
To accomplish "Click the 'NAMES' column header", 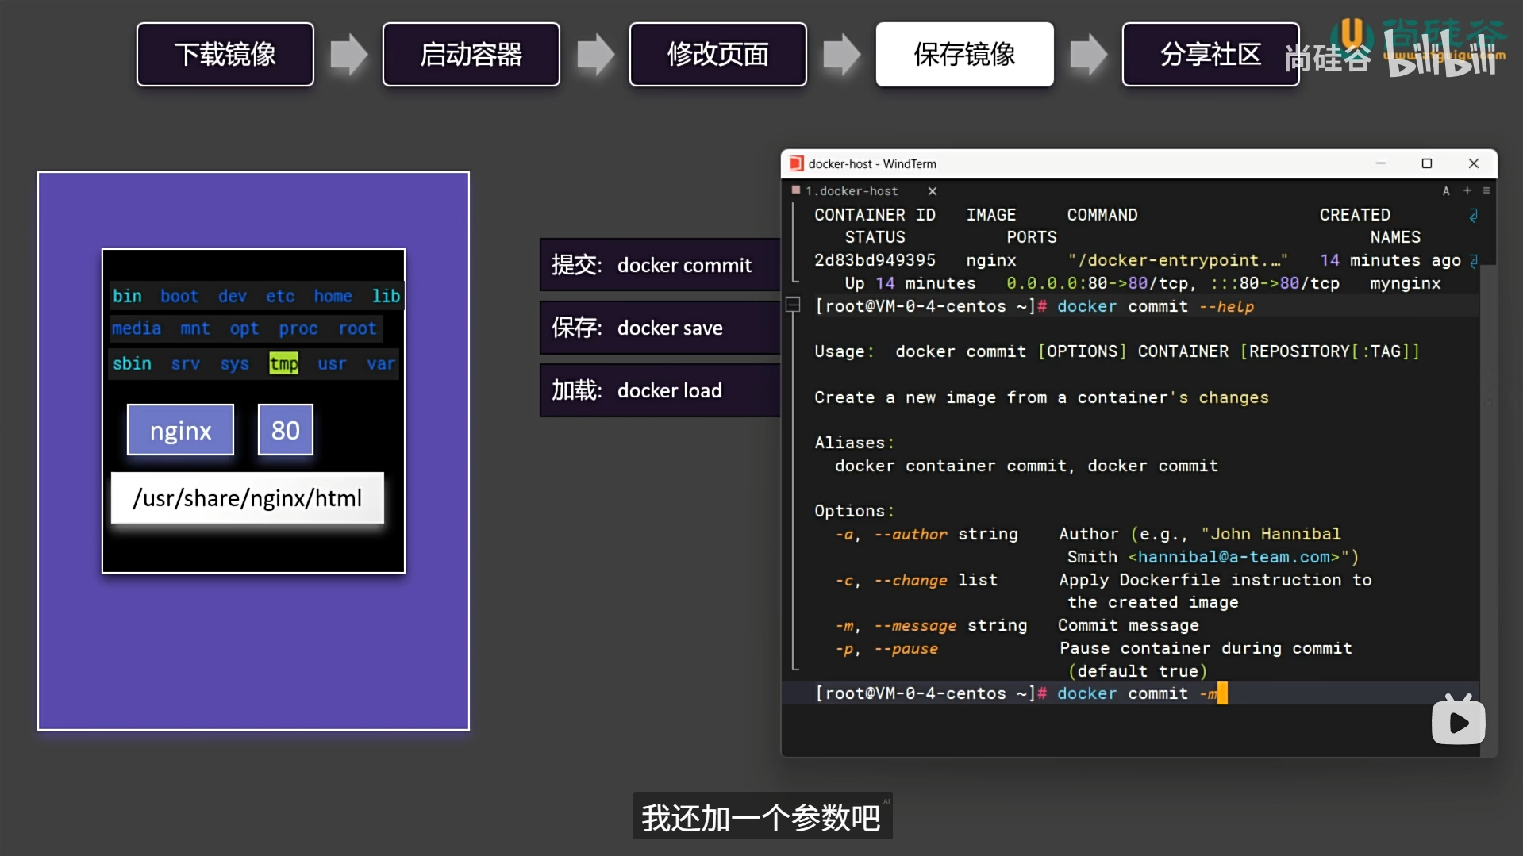I will [1395, 237].
